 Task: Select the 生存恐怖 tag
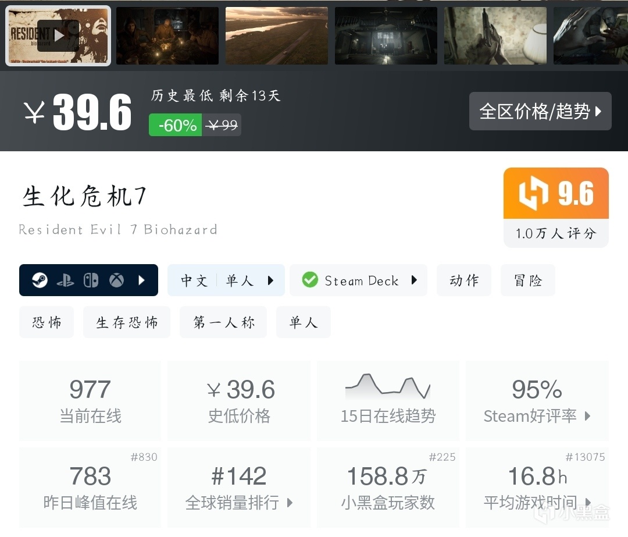[127, 322]
